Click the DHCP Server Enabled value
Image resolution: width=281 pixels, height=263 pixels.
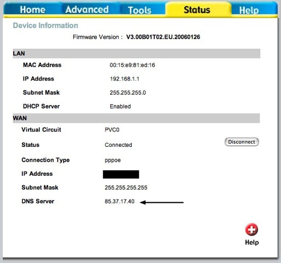click(120, 106)
